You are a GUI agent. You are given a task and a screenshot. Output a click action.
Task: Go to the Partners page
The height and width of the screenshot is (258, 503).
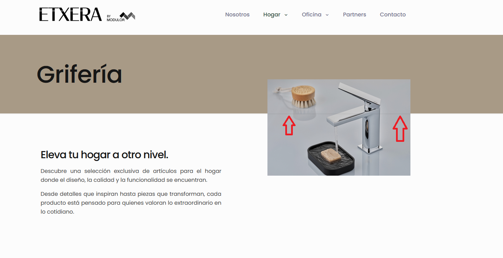pos(355,14)
